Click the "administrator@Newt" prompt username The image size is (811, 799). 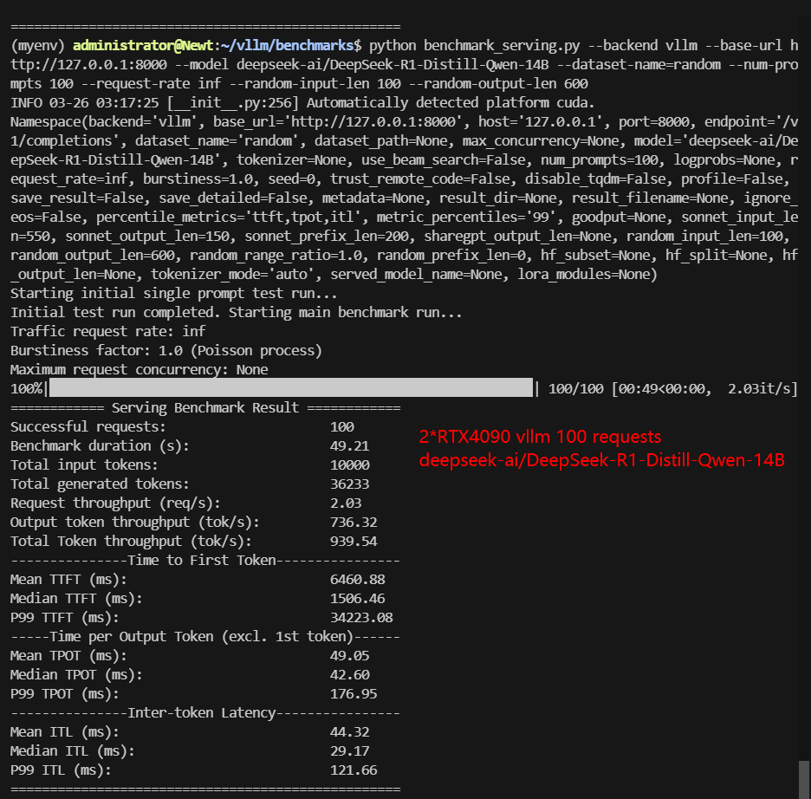coord(139,45)
